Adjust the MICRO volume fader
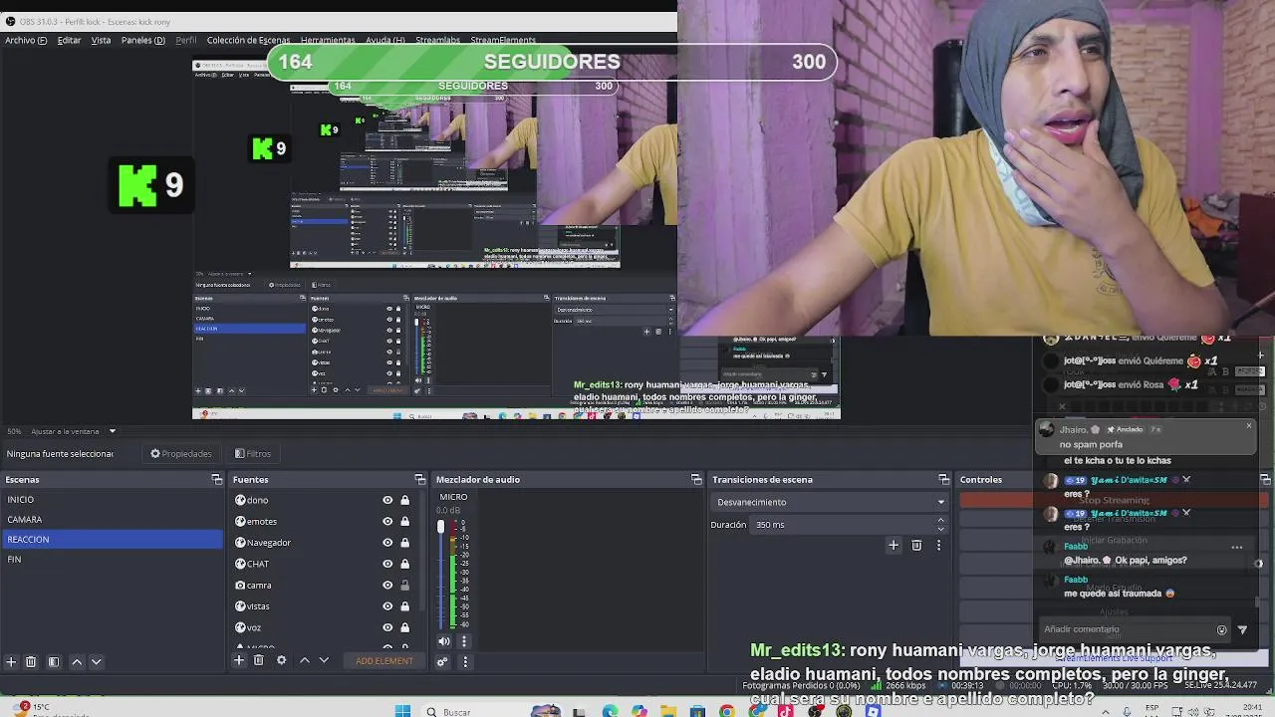 [440, 526]
